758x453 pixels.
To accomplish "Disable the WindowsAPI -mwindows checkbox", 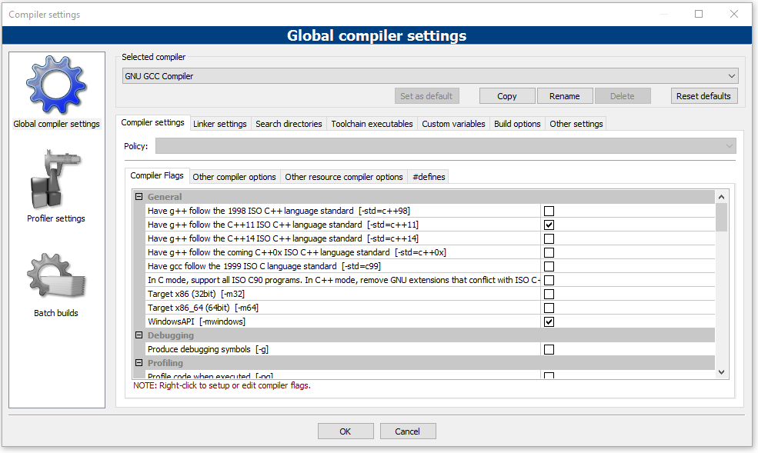I will (x=549, y=321).
